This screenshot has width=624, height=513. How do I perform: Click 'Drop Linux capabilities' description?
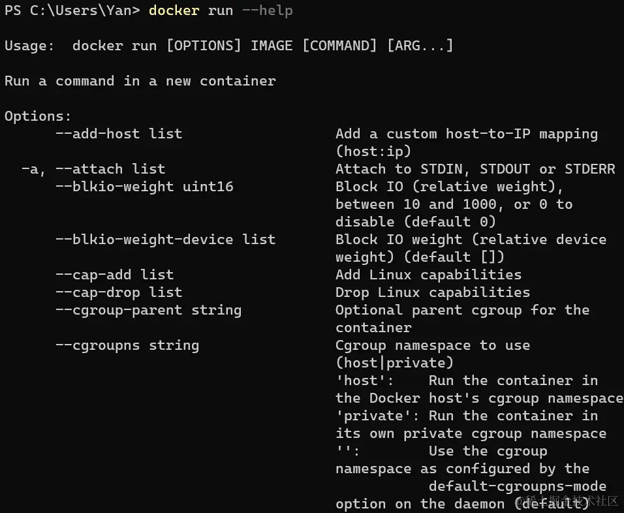433,292
